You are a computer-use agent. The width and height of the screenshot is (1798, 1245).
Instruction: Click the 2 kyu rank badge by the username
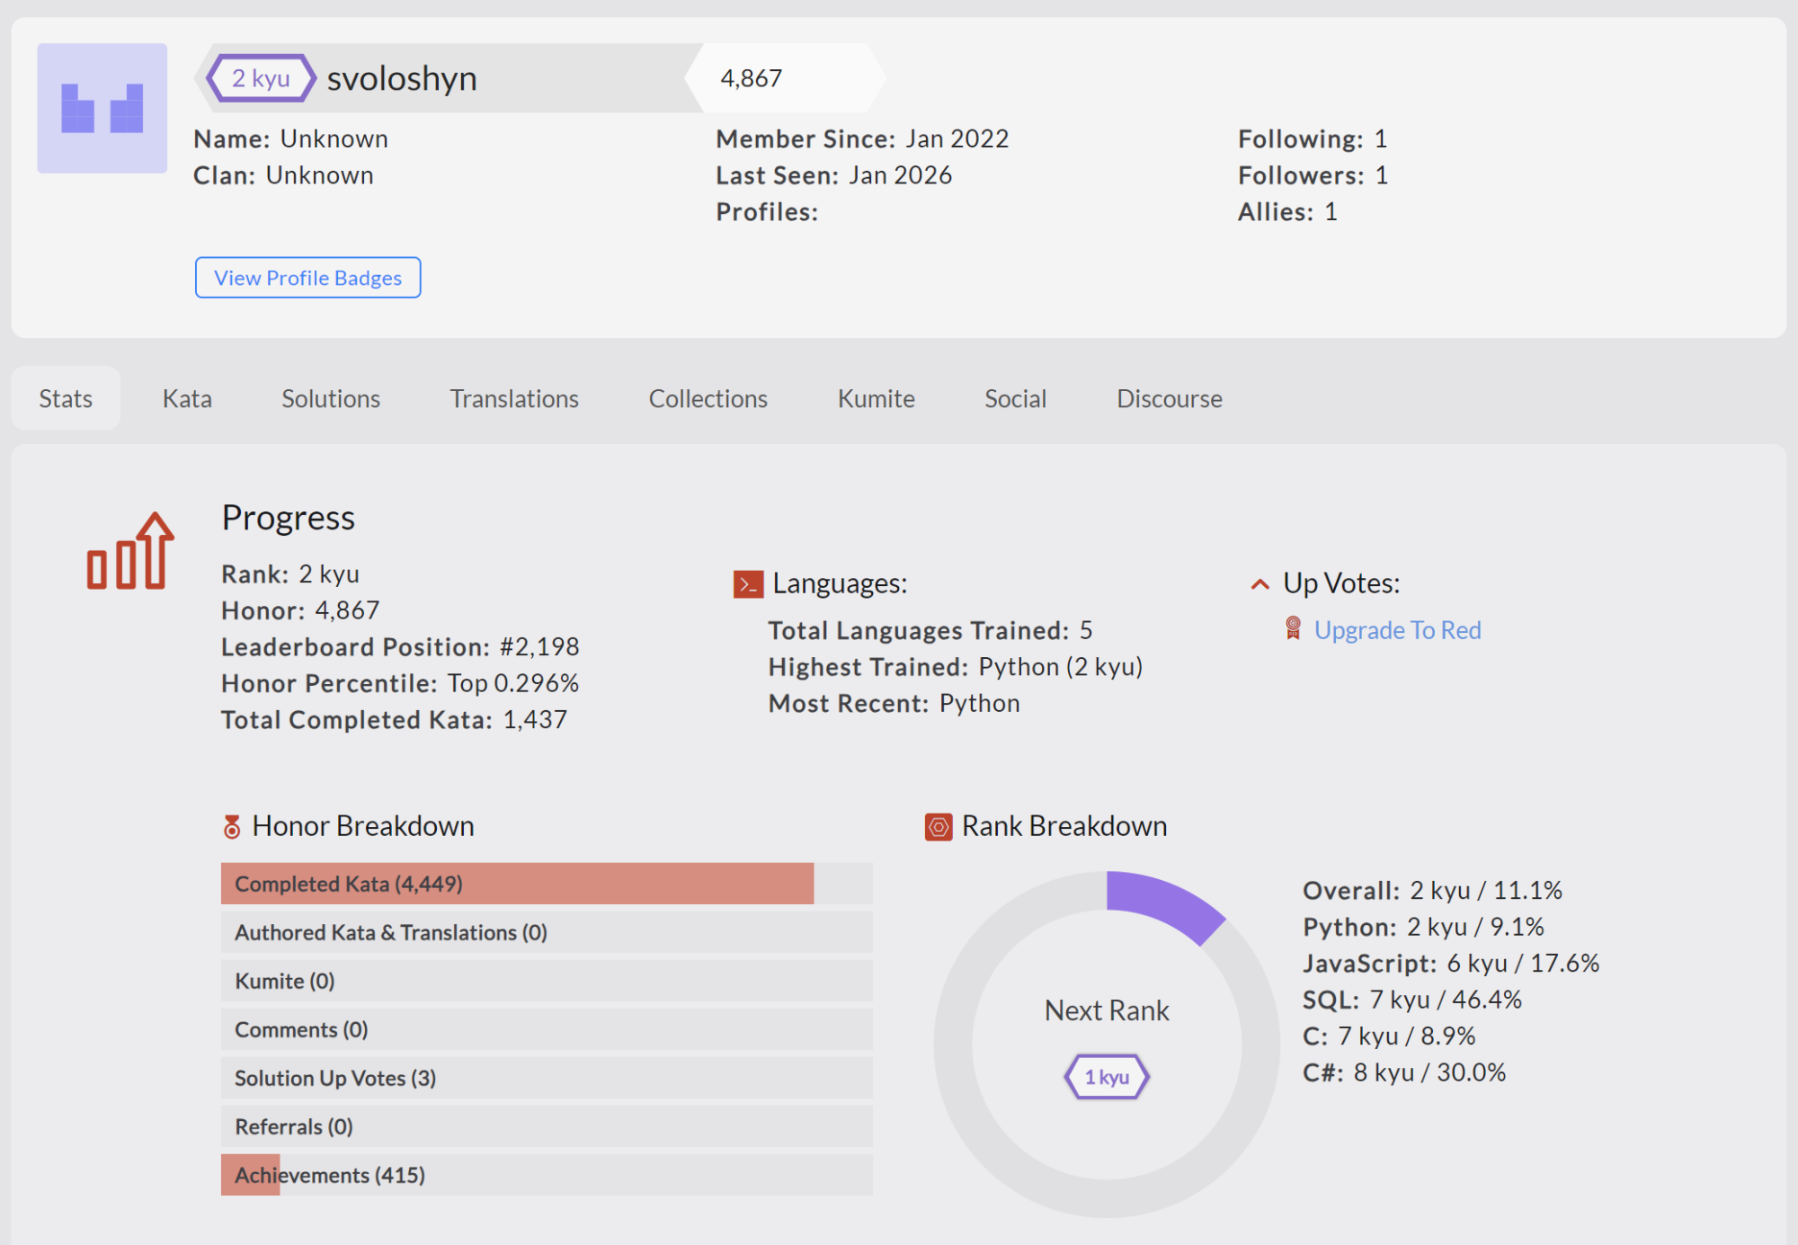pos(261,78)
